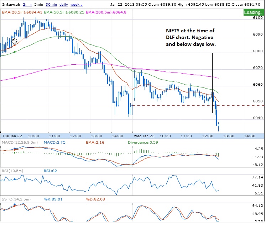Screen dimensions: 266x241
Task: Open the weekly interval chart
Action: click(77, 5)
